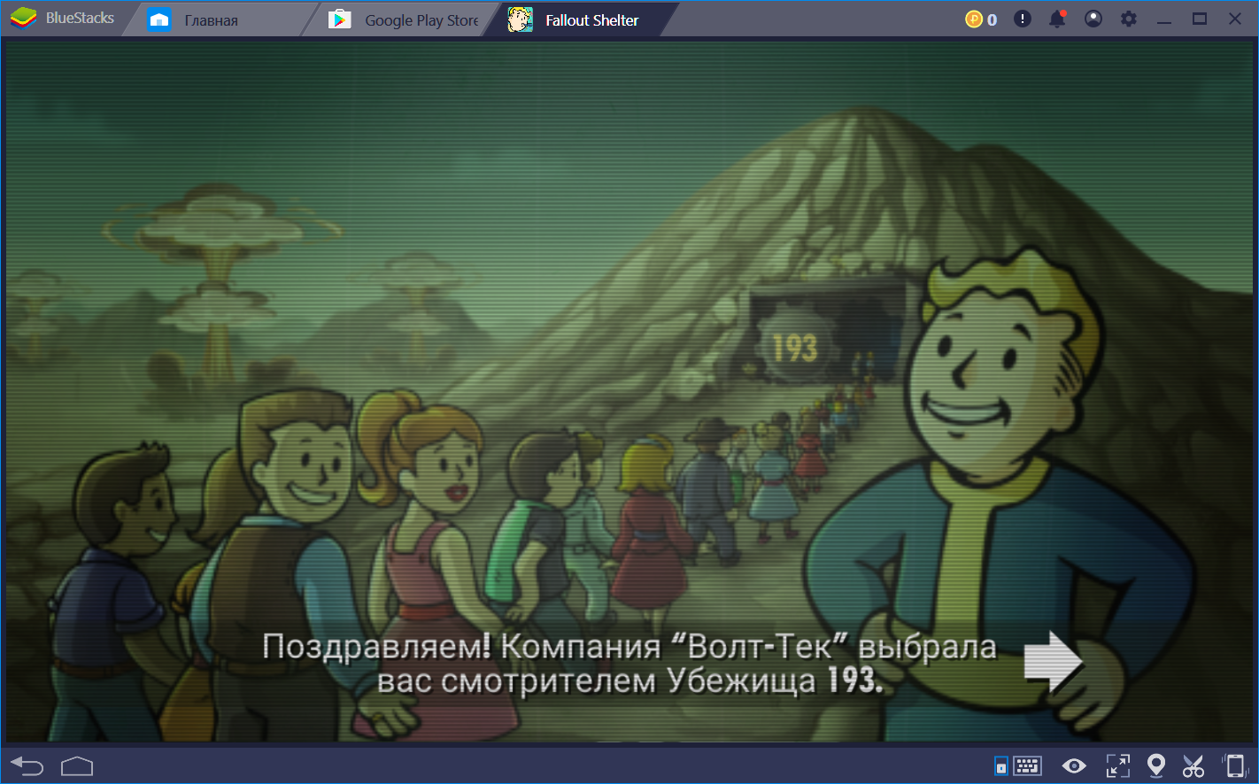Click the exclamation alert icon
This screenshot has width=1259, height=784.
(1023, 19)
